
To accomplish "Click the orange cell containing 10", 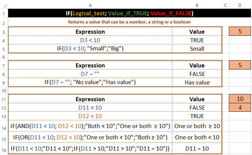I will [x=240, y=99].
